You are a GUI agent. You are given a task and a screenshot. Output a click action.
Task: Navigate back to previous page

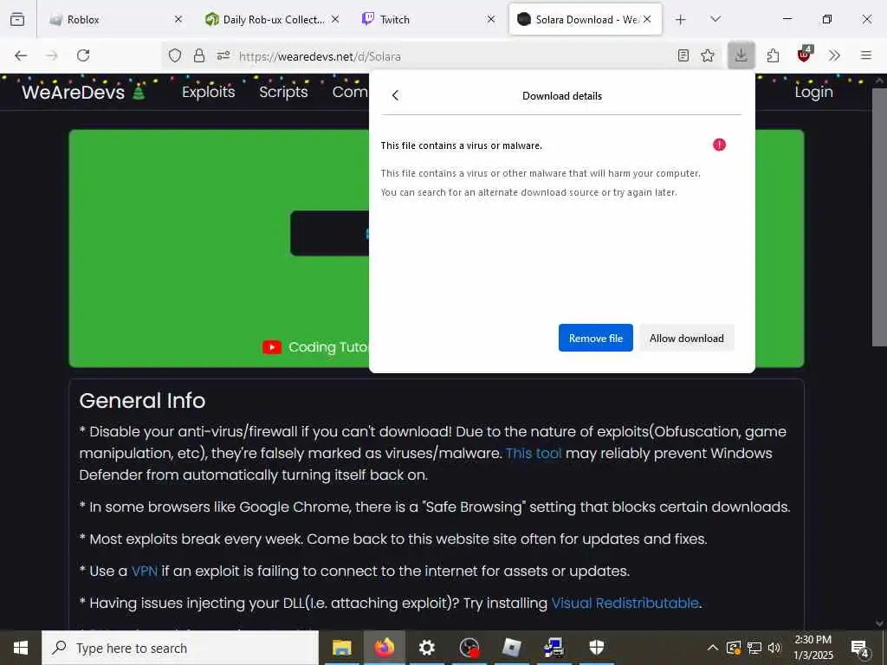pyautogui.click(x=21, y=55)
